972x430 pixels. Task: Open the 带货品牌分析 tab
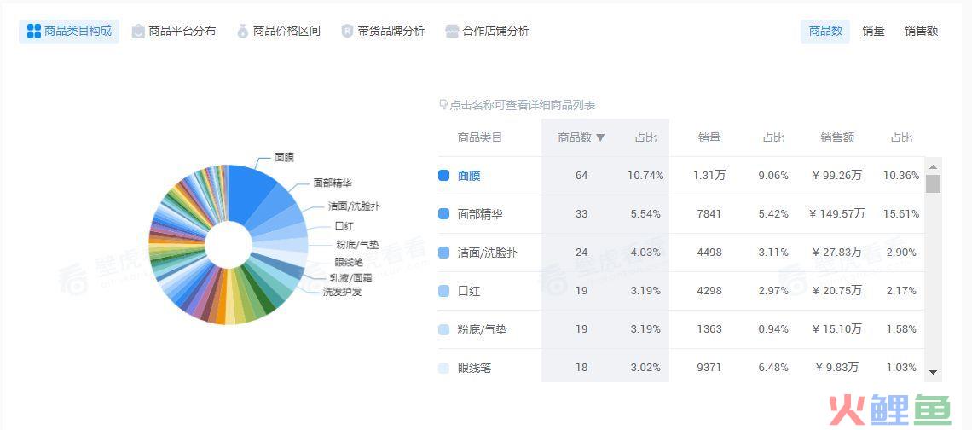point(383,31)
